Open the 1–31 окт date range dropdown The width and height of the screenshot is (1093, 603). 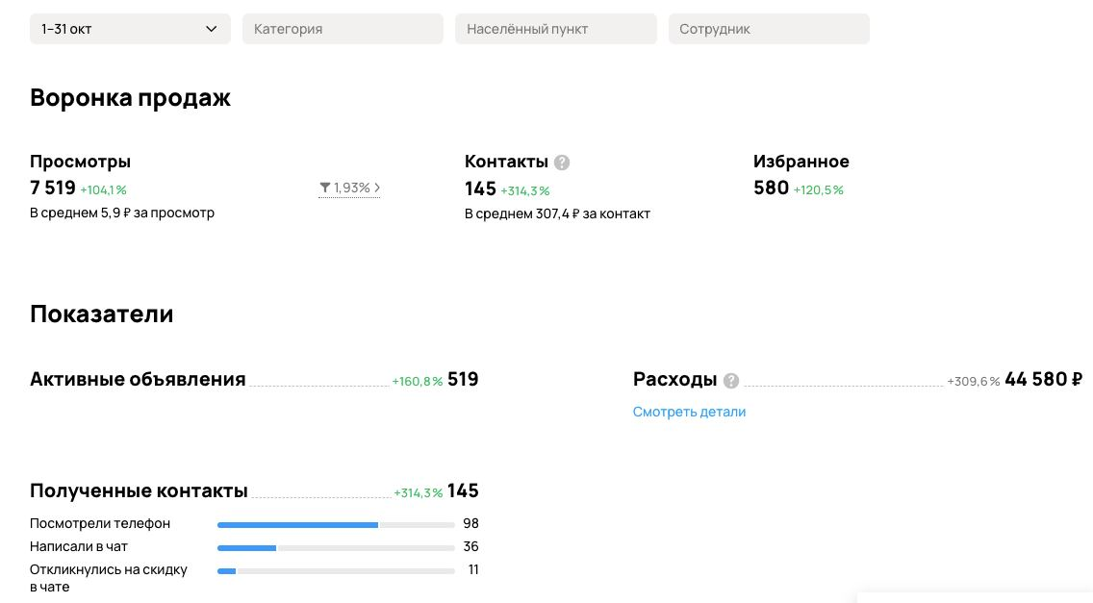pyautogui.click(x=129, y=28)
